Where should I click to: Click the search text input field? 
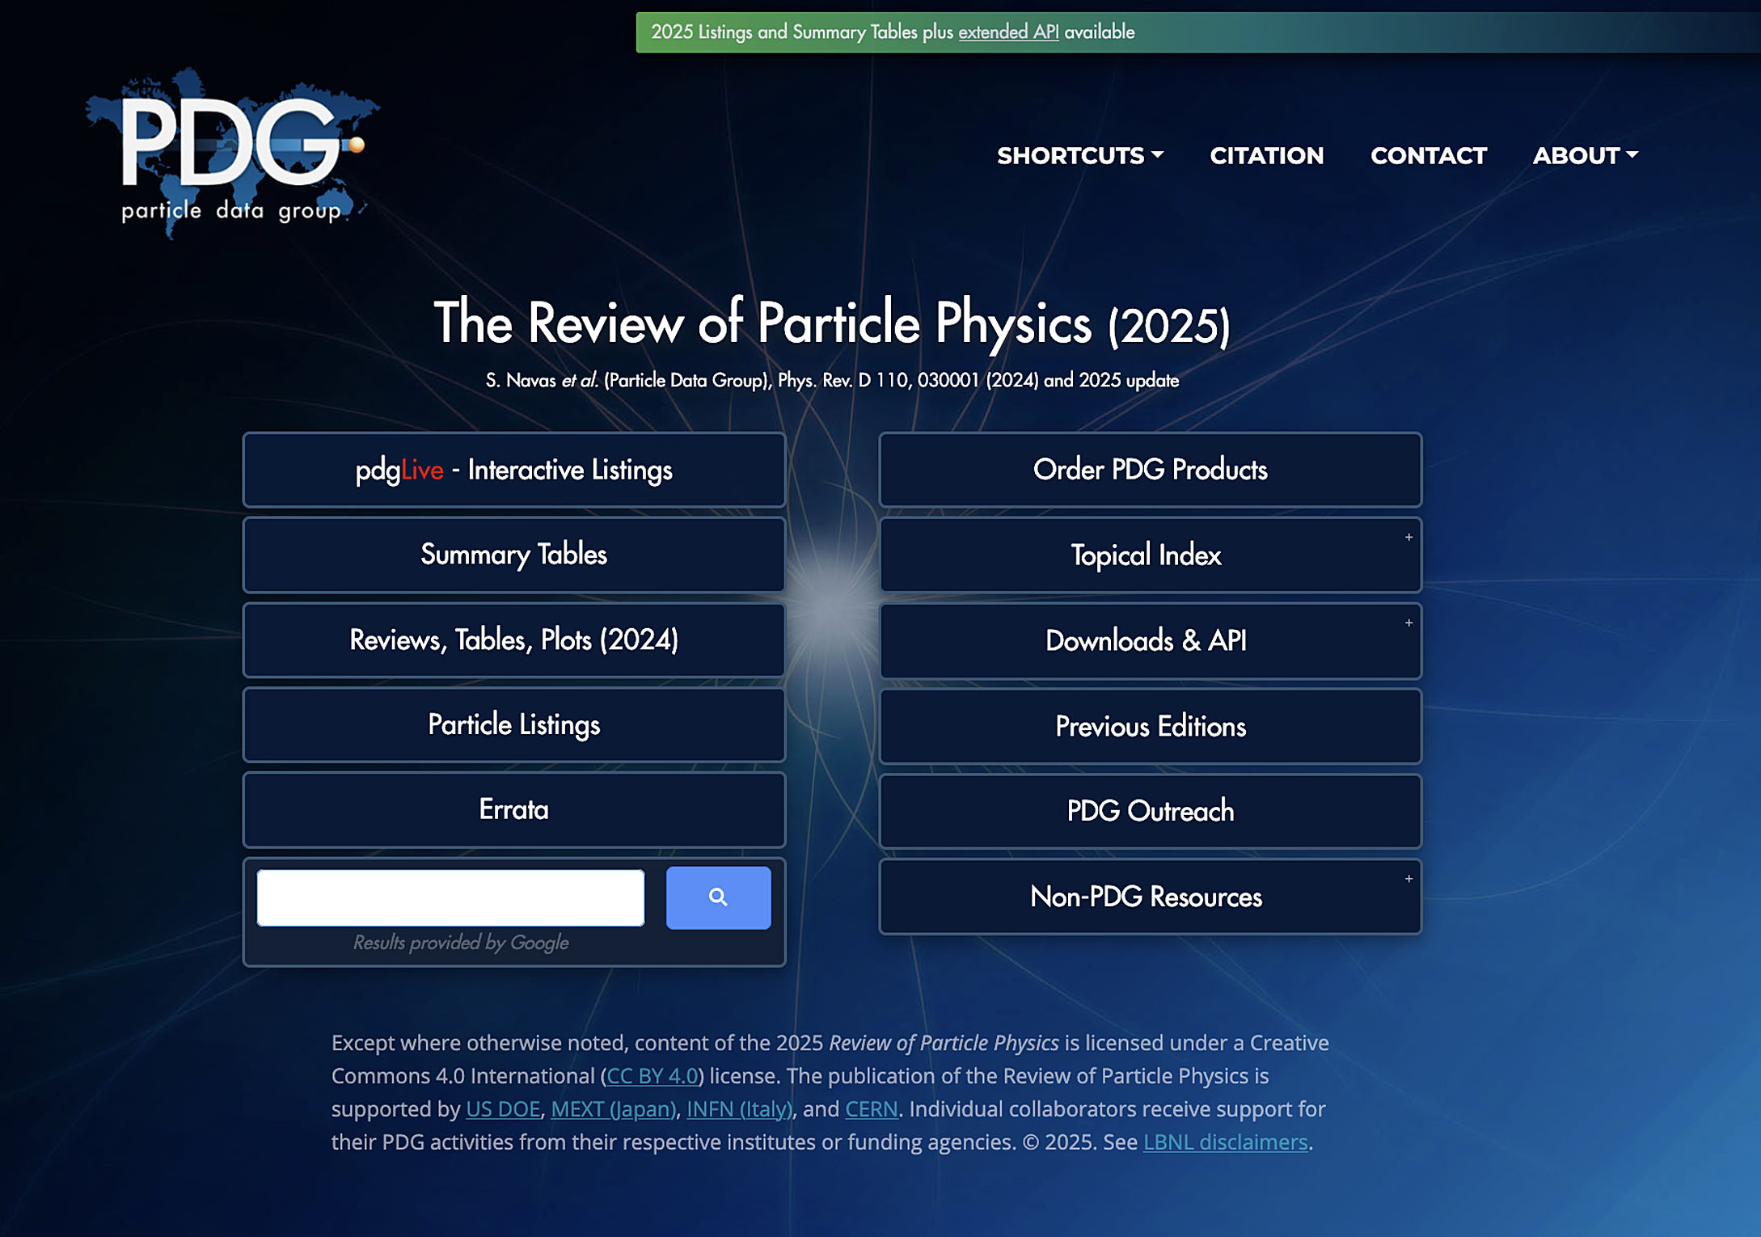(x=450, y=897)
